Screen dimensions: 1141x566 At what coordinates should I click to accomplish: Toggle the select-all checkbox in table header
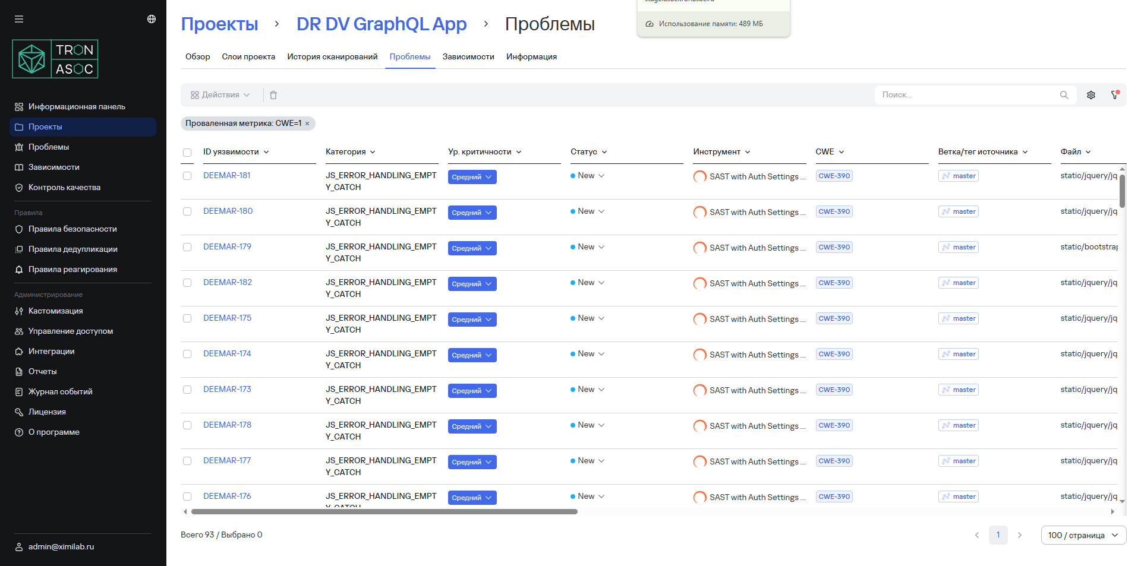pyautogui.click(x=187, y=153)
